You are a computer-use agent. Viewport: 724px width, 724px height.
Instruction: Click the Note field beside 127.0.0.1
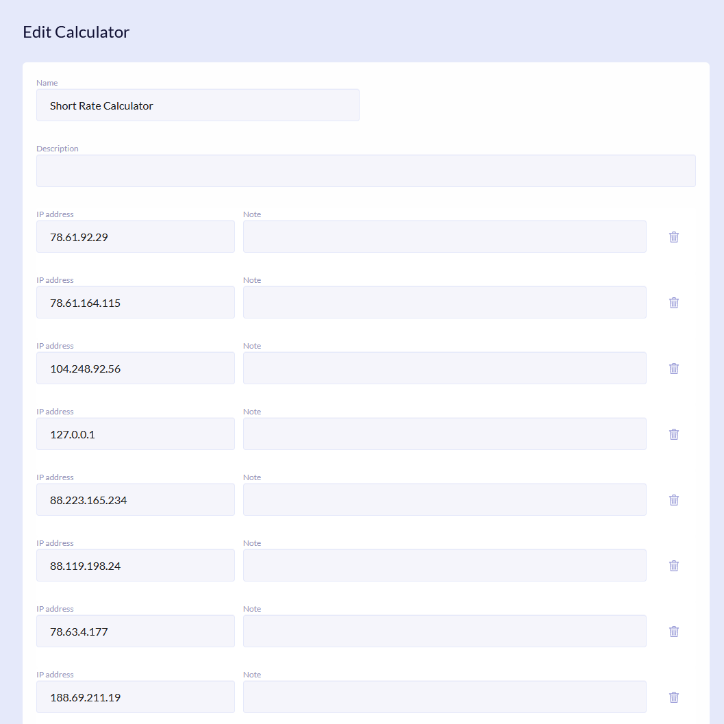pos(444,434)
